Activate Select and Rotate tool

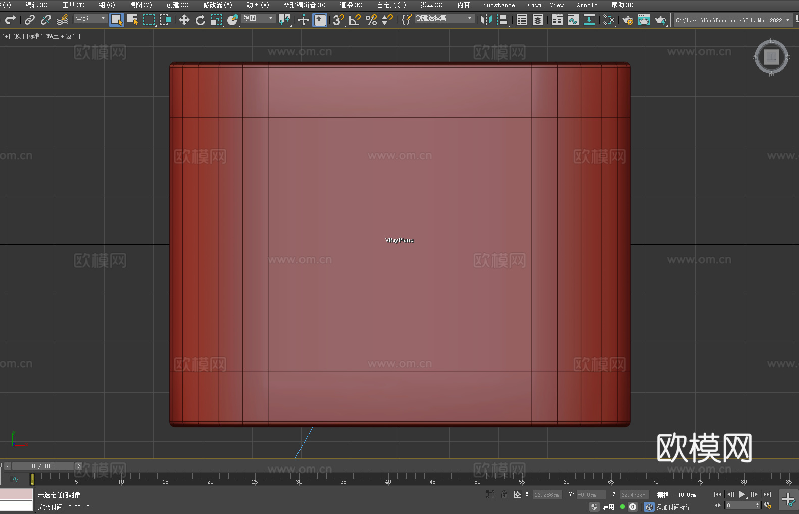coord(201,20)
